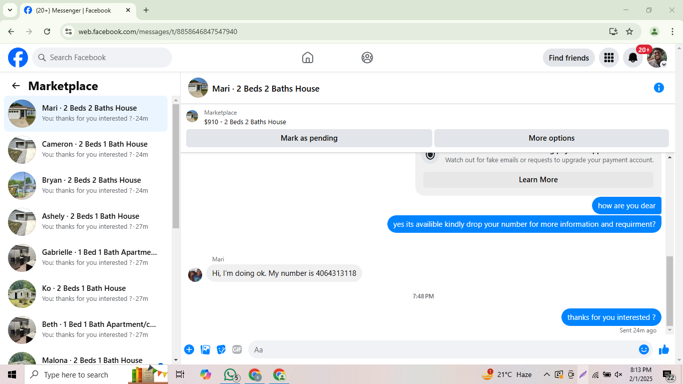This screenshot has height=384, width=683.
Task: Reload the page with browser refresh icon
Action: click(x=47, y=32)
